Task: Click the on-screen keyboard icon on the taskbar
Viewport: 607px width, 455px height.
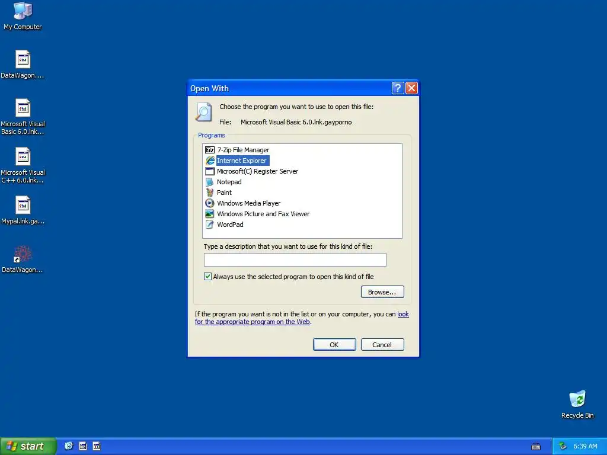Action: click(536, 447)
